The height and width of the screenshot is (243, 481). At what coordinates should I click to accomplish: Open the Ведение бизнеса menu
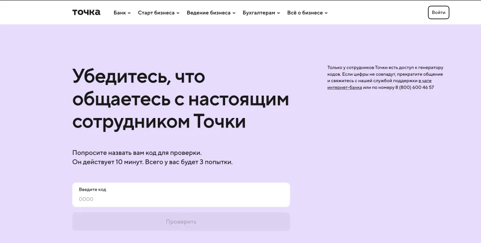pos(209,13)
